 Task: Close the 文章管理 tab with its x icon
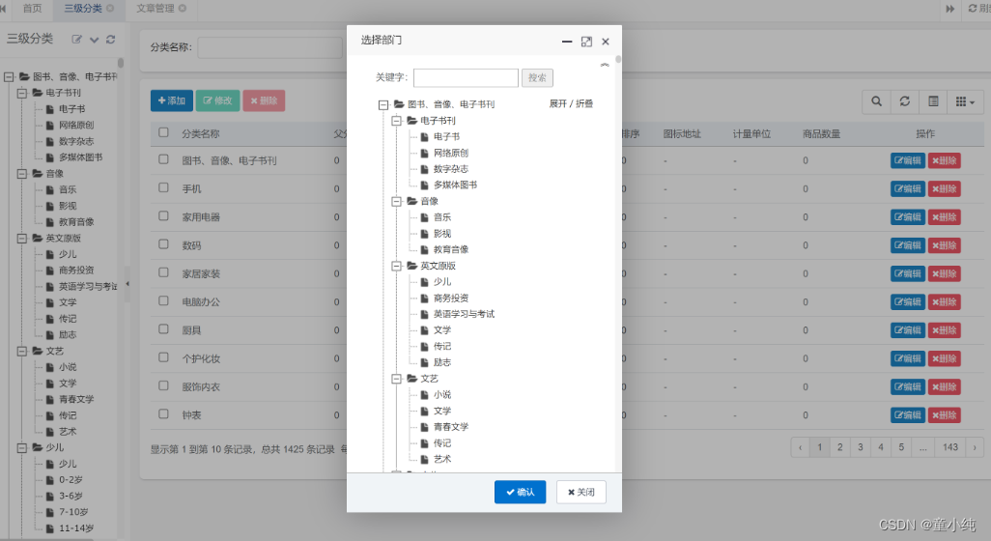coord(182,9)
